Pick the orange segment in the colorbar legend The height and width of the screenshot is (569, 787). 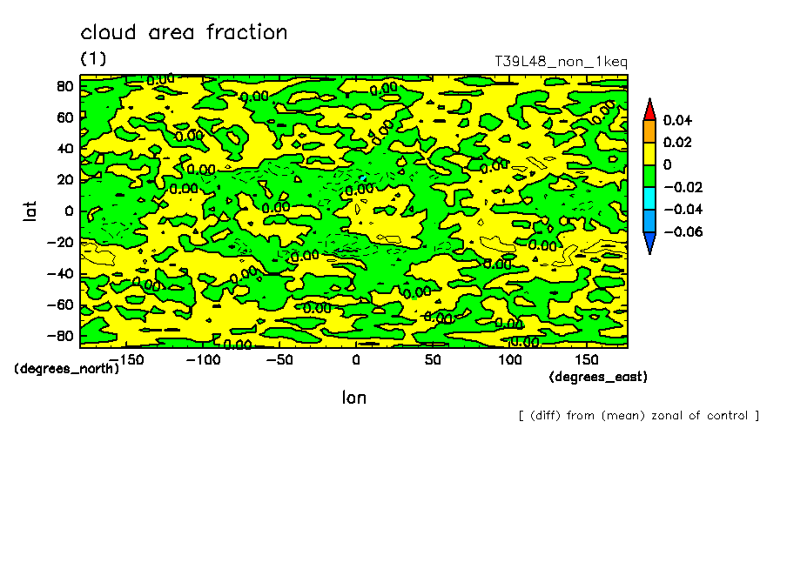click(x=649, y=131)
